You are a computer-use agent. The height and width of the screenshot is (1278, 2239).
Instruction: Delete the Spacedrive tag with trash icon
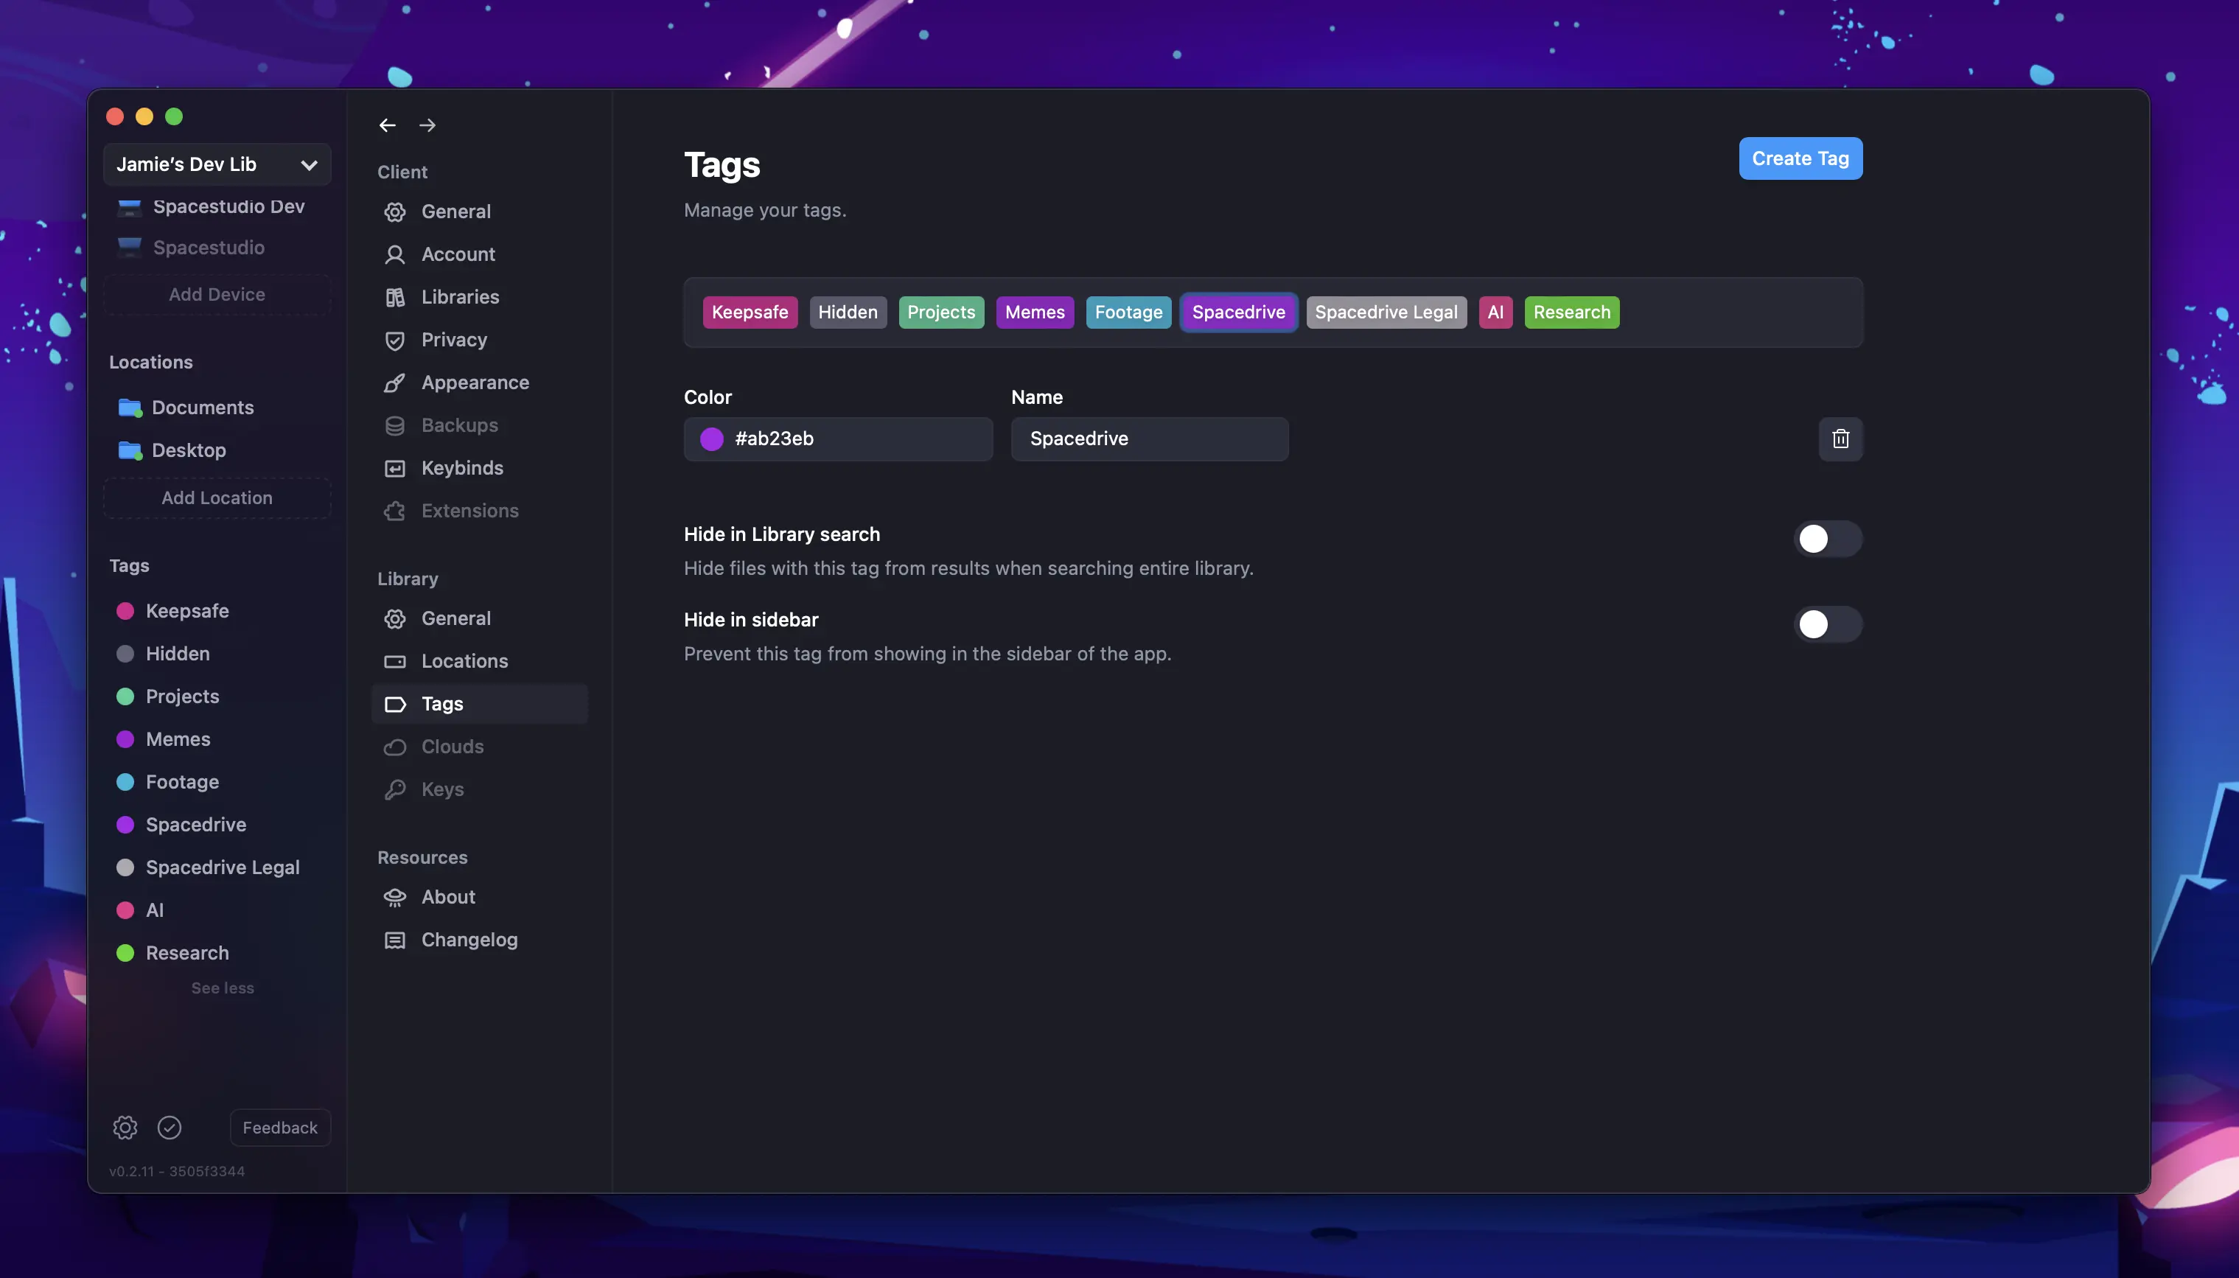[1840, 439]
